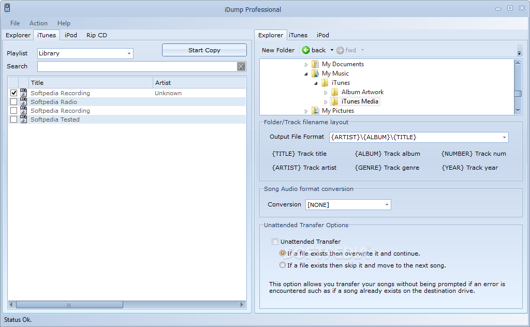
Task: Open the Playlist Library dropdown
Action: pos(129,53)
